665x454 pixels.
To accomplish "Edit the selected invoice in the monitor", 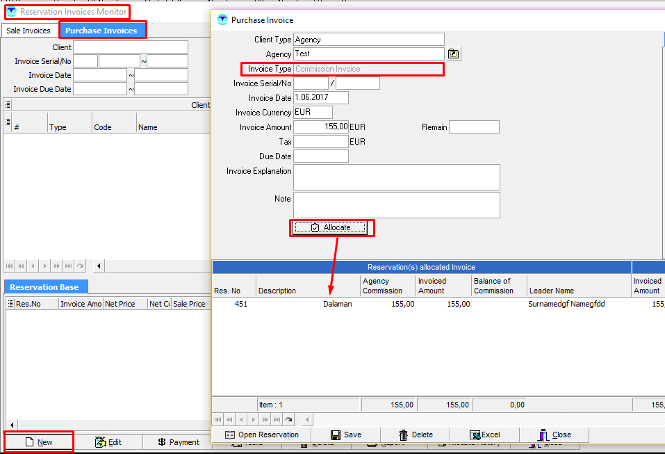I will (108, 442).
